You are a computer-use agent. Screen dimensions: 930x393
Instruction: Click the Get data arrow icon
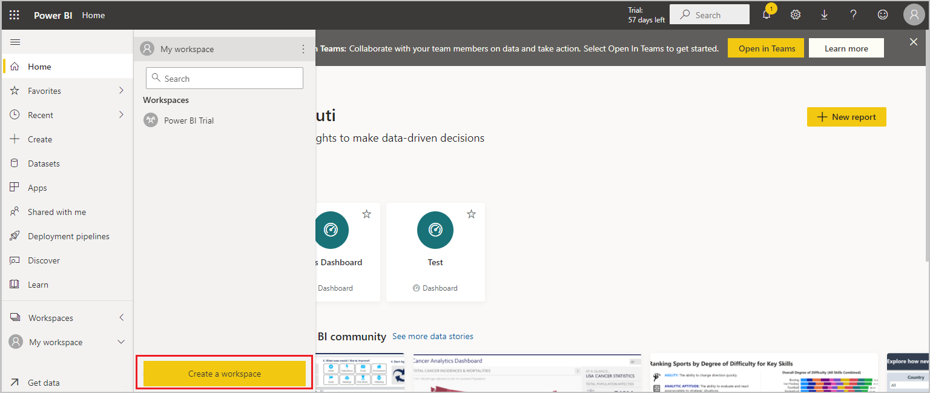15,383
